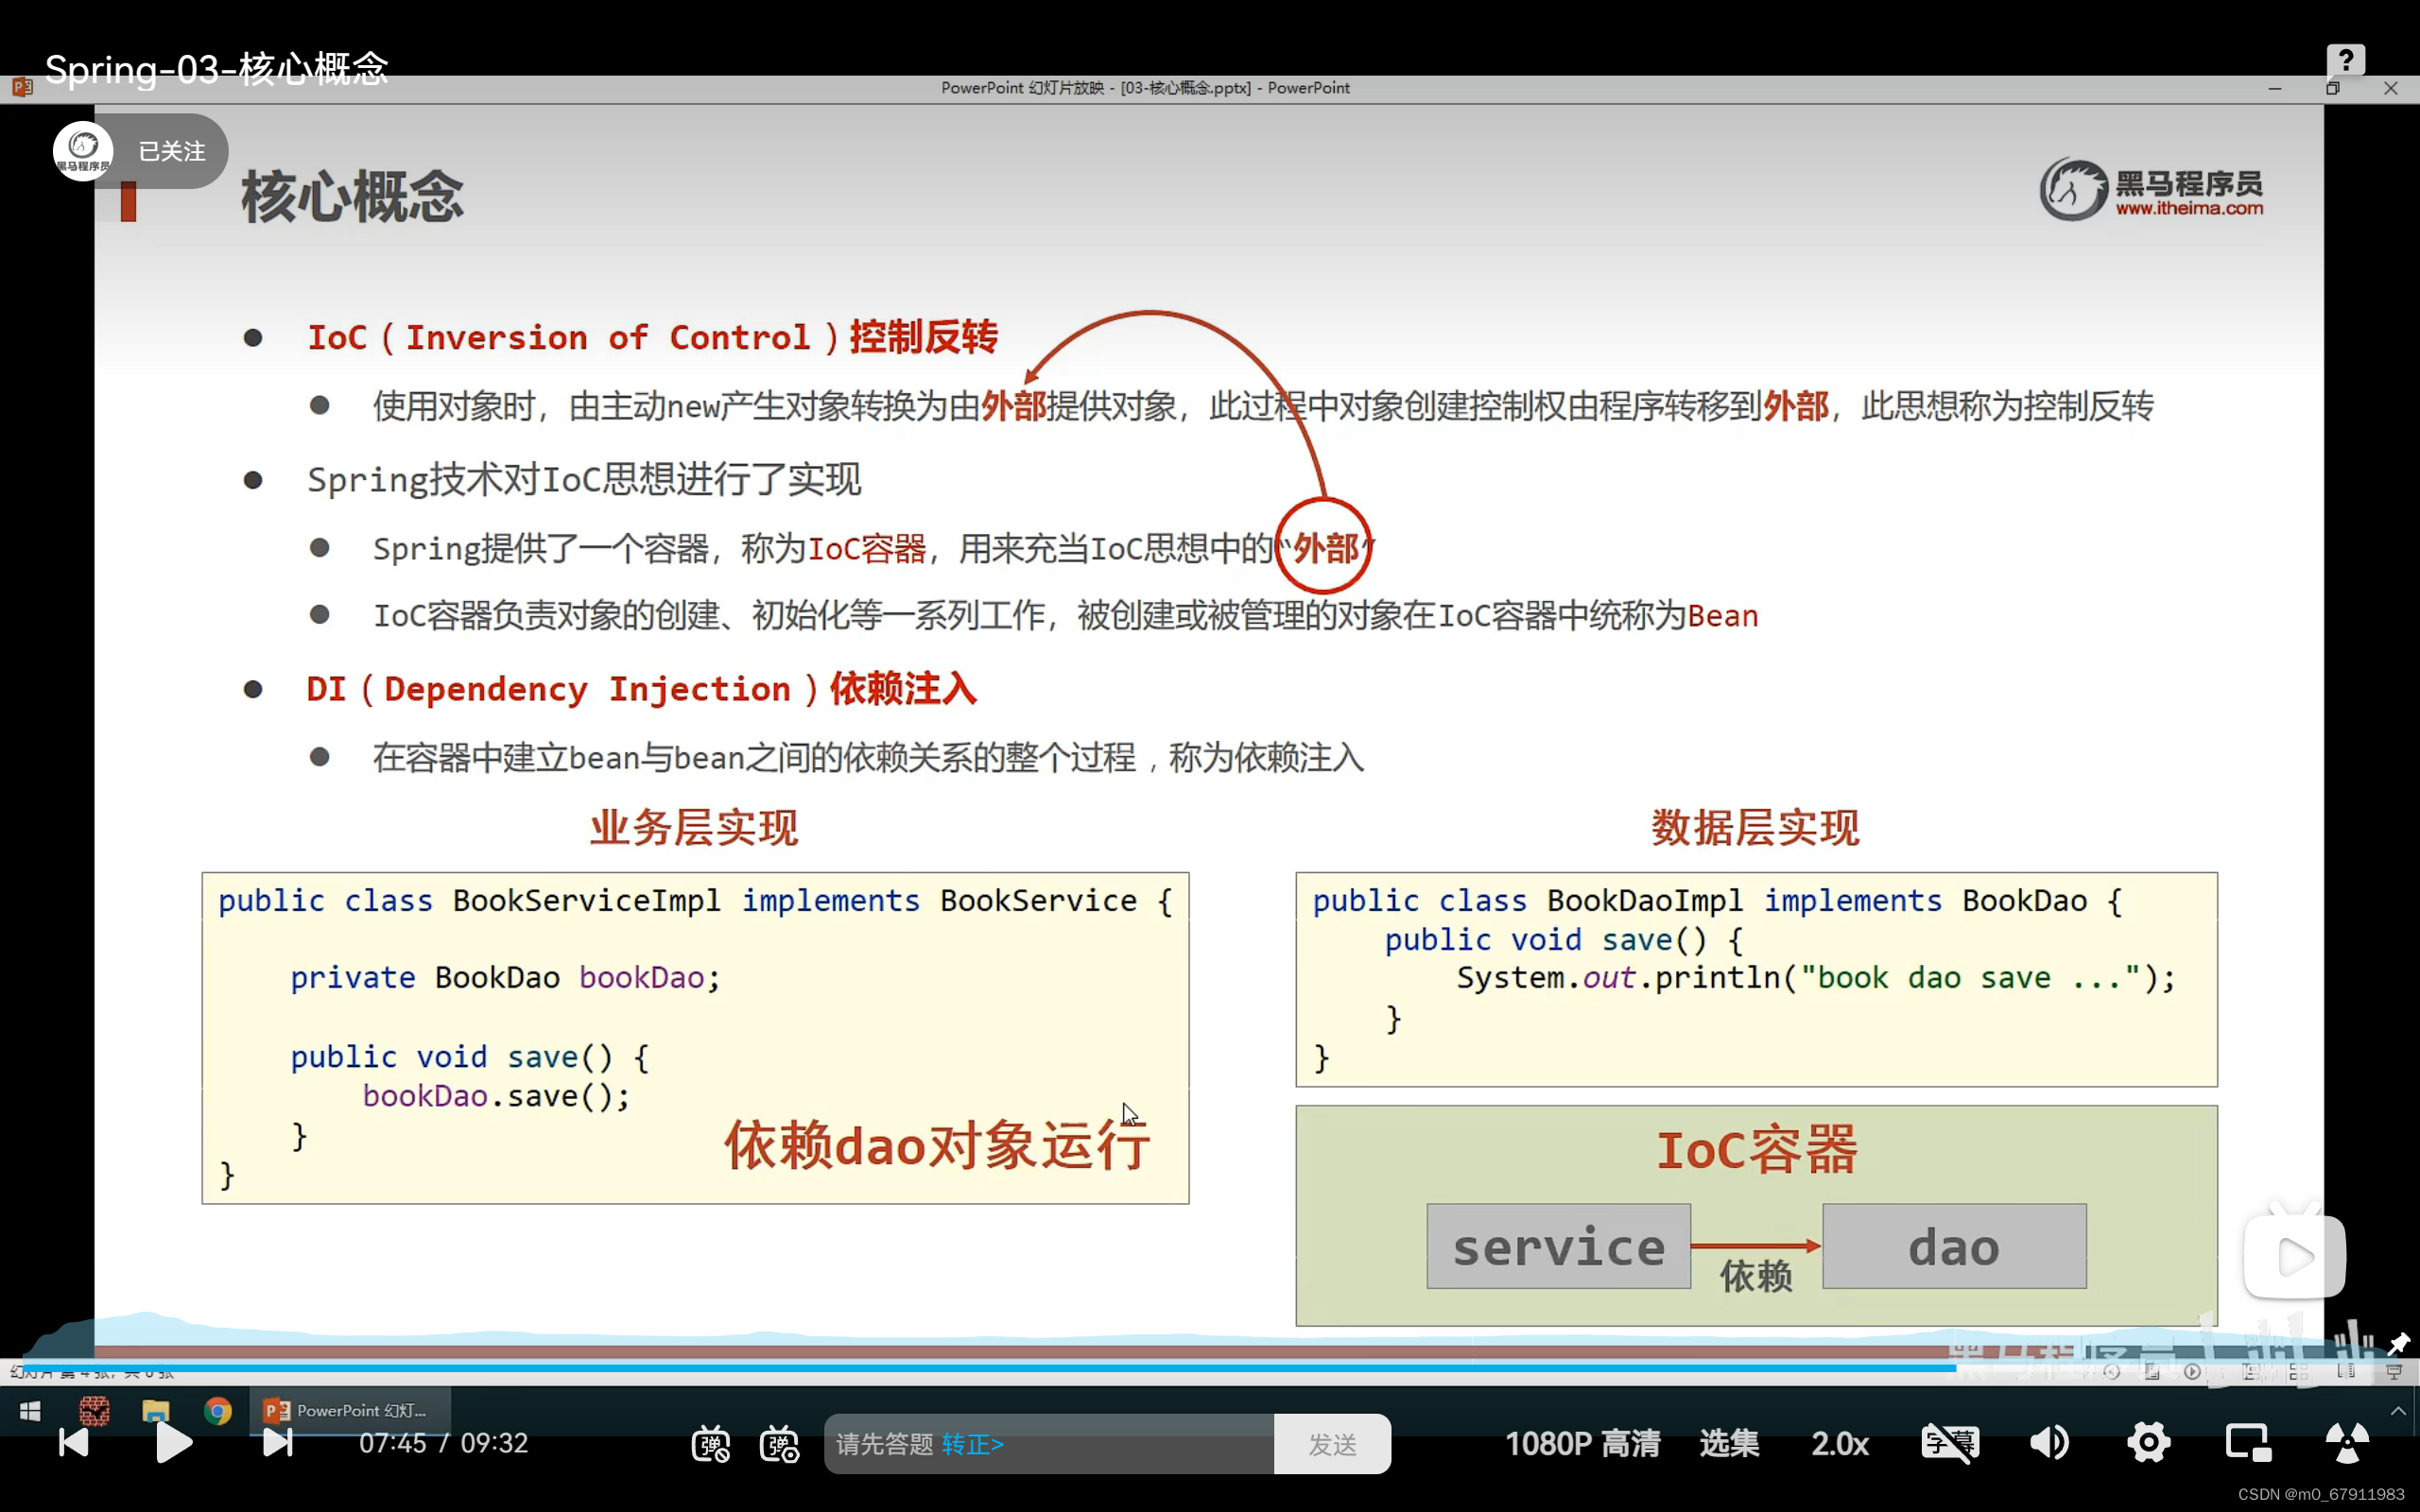Image resolution: width=2420 pixels, height=1512 pixels.
Task: Click the danmaku comment input field
Action: (1050, 1444)
